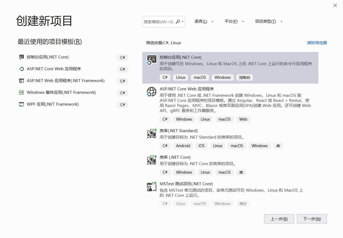The width and height of the screenshot is (343, 238).
Task: Open the 语言(L) filter dropdown
Action: tap(204, 21)
